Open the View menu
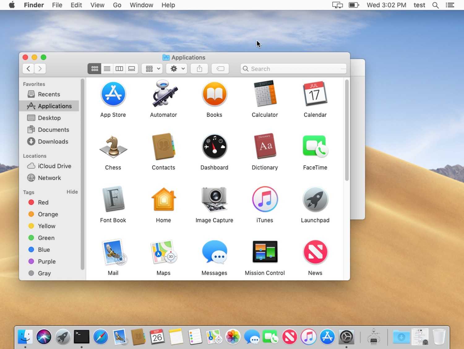This screenshot has width=464, height=349. [x=97, y=5]
